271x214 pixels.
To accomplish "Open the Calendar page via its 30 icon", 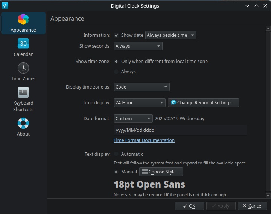I will (x=23, y=44).
